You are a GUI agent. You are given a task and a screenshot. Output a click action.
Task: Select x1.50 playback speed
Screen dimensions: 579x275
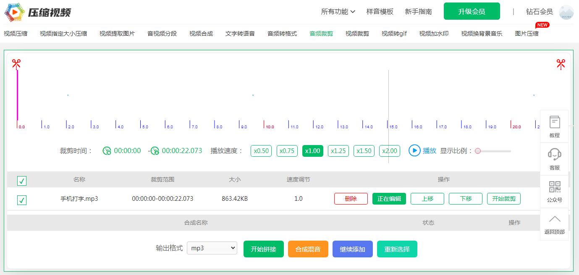pos(364,151)
